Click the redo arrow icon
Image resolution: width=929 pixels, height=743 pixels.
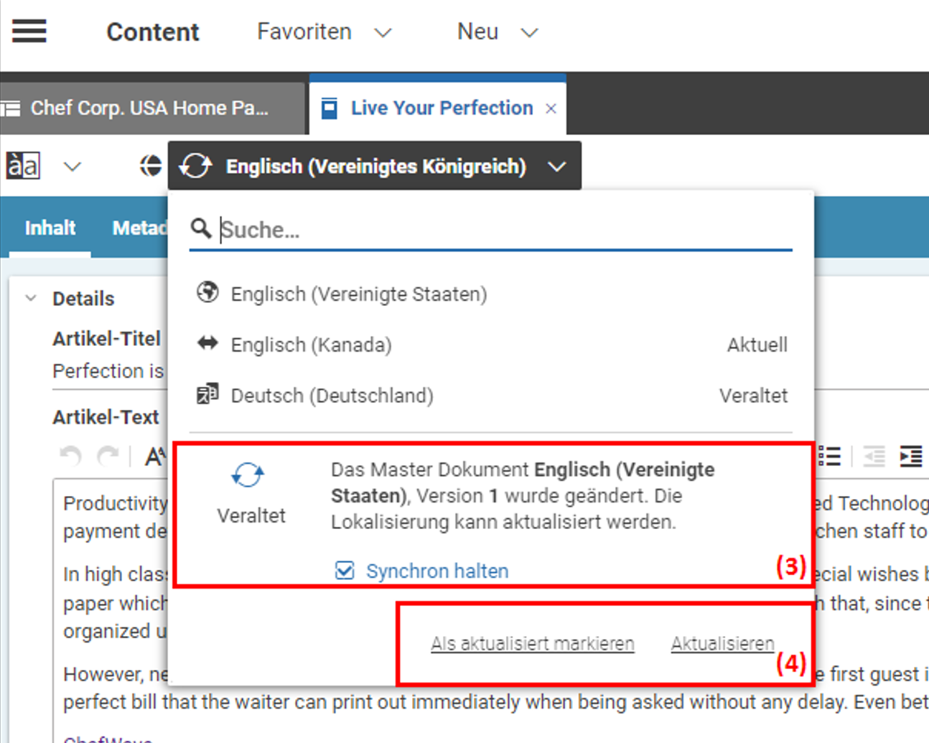pyautogui.click(x=108, y=456)
